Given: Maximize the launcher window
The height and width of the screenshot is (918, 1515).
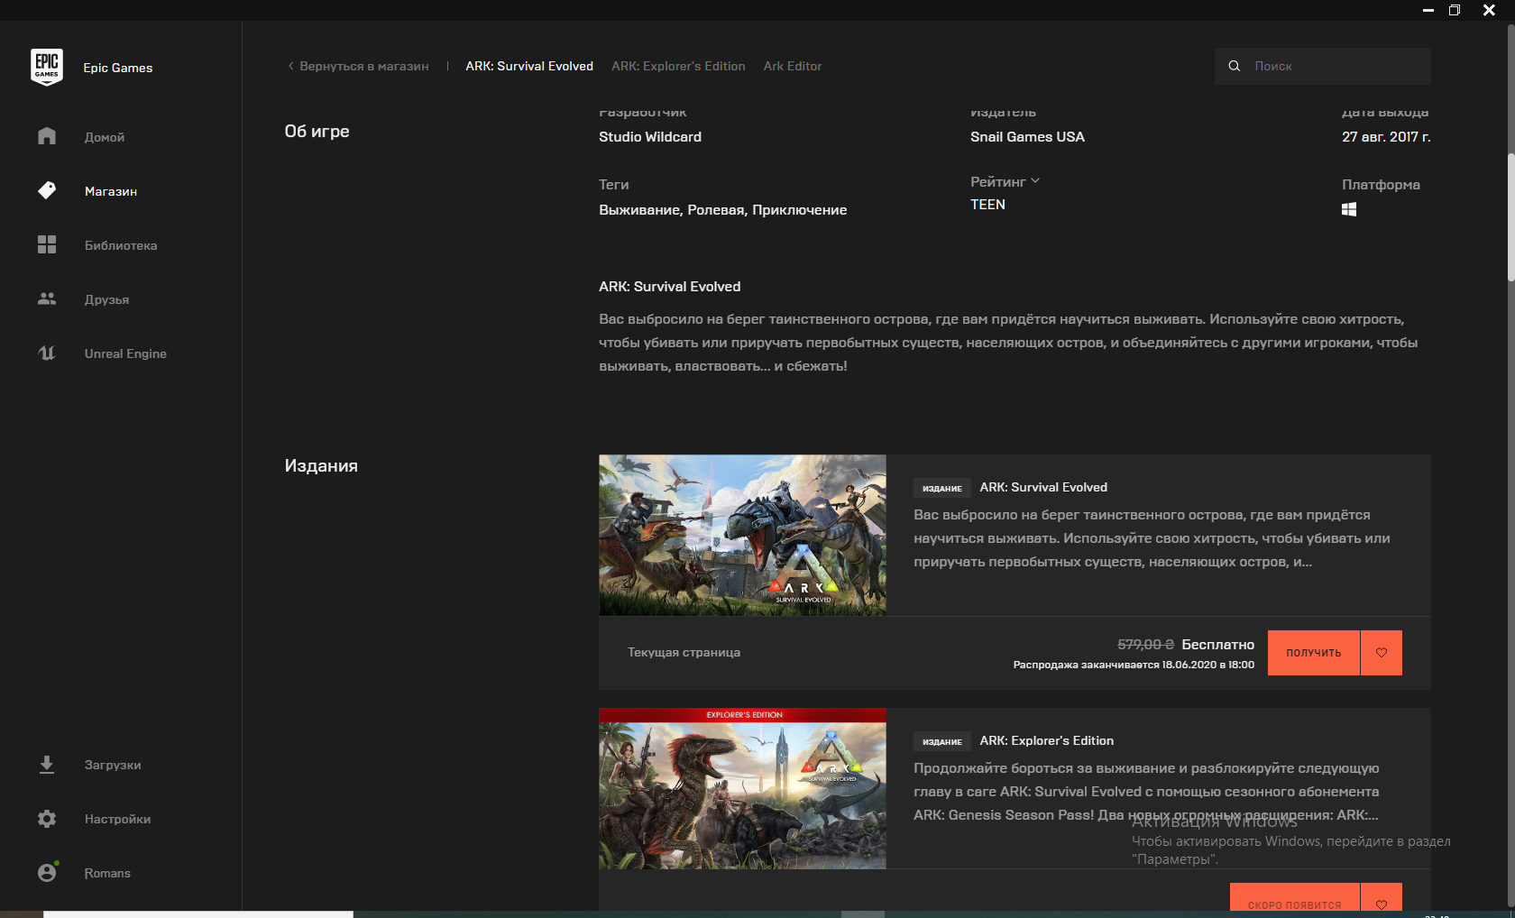Looking at the screenshot, I should pos(1455,10).
